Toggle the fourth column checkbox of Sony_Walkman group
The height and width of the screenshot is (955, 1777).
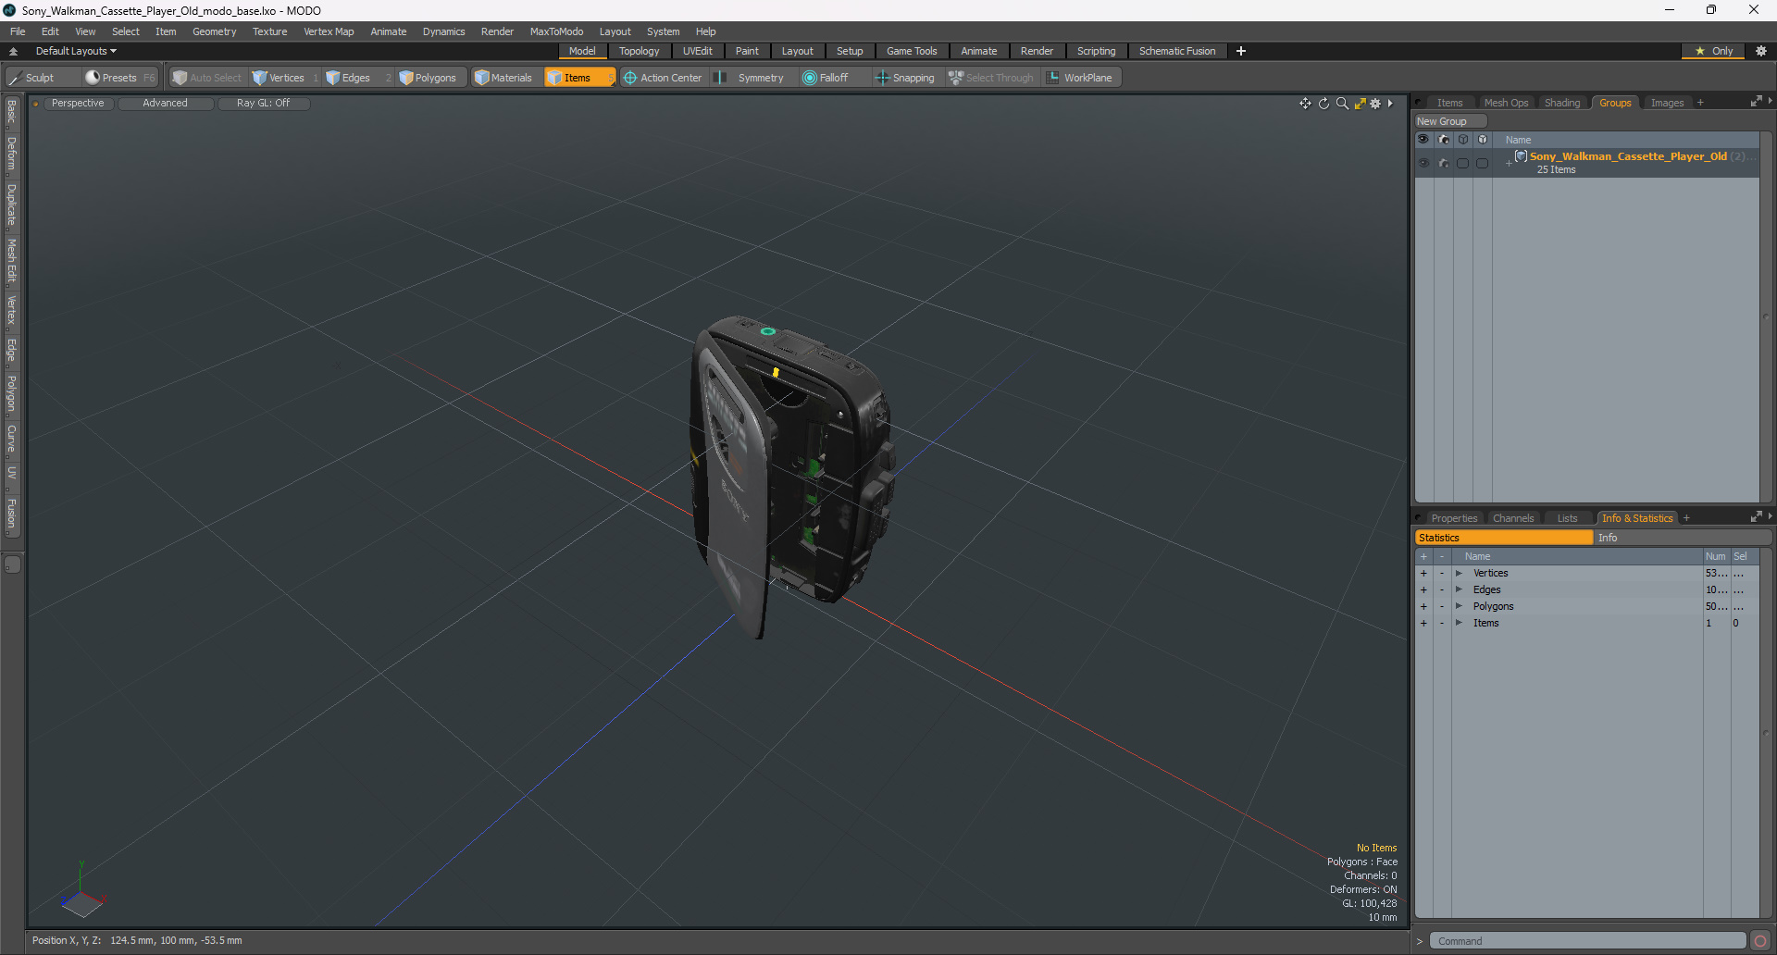click(x=1483, y=163)
